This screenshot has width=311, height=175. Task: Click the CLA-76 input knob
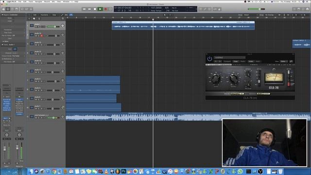click(x=216, y=79)
